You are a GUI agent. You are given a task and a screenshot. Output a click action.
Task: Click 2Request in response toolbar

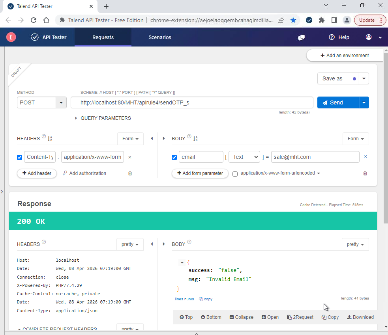point(300,317)
